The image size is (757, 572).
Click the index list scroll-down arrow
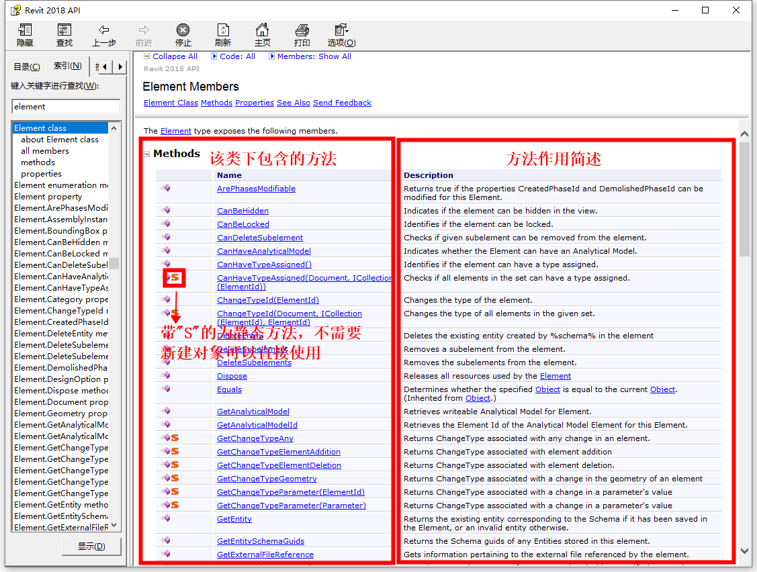pos(114,525)
